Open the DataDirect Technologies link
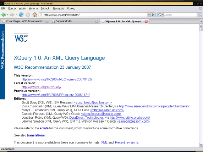Viewport: 203px width, 152px height. [87, 118]
